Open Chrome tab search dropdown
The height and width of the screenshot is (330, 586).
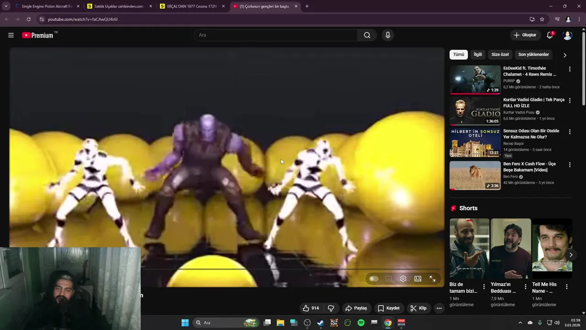[6, 6]
